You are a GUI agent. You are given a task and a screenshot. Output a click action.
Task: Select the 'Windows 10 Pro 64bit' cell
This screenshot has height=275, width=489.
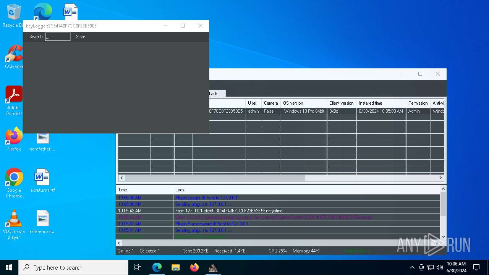click(x=304, y=111)
